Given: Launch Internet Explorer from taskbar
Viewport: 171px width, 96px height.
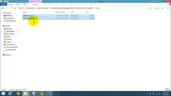Looking at the screenshot, I should 10,94.
